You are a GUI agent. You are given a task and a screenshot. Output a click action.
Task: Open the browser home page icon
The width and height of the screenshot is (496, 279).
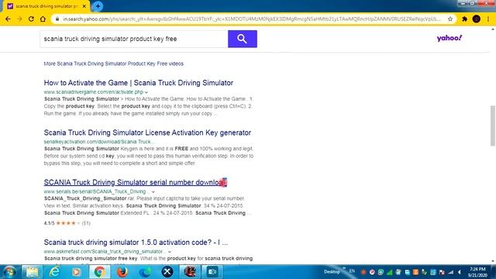pyautogui.click(x=43, y=19)
